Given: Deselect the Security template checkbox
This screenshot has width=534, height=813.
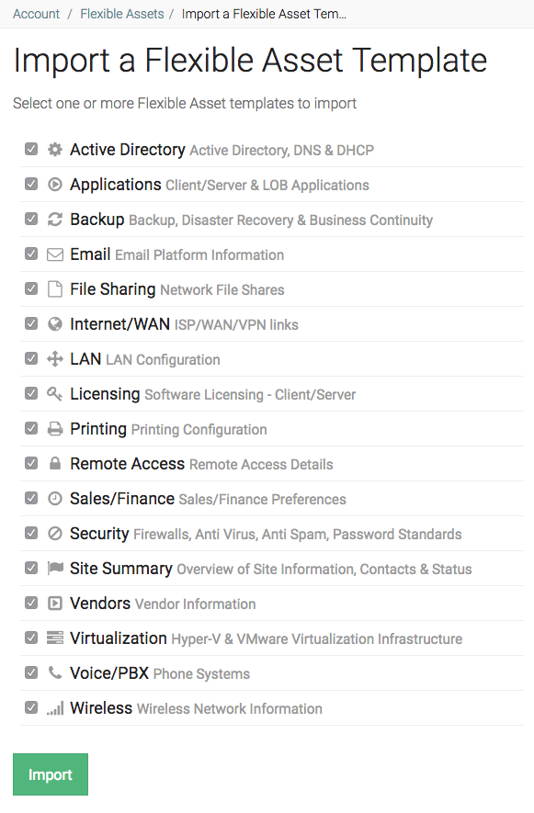Looking at the screenshot, I should click(31, 533).
